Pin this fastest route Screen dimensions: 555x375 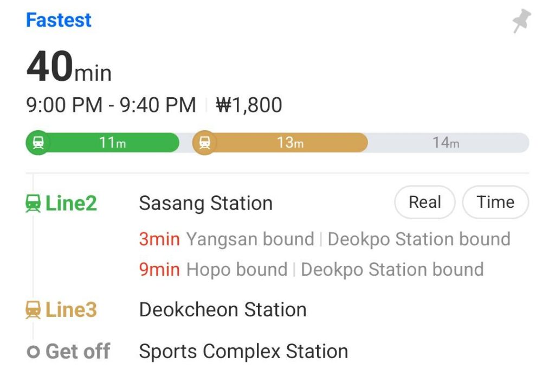click(521, 22)
